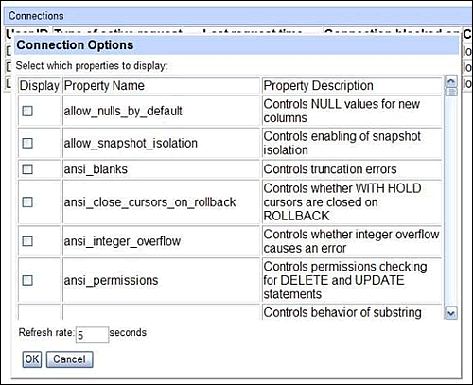Click the Display column header
This screenshot has height=385, width=473.
click(x=39, y=86)
